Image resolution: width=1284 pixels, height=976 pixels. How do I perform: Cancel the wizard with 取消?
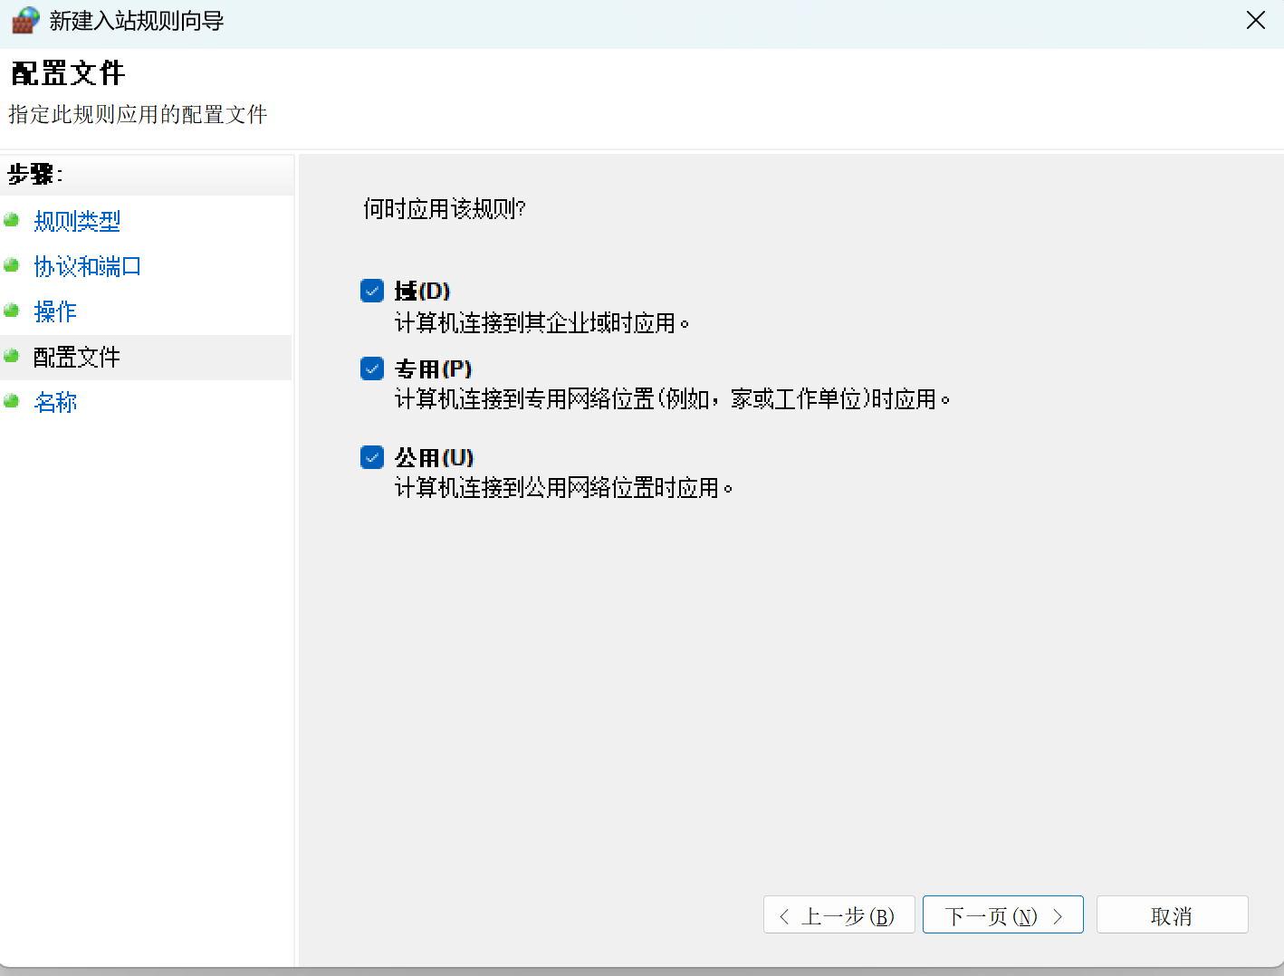[1172, 915]
